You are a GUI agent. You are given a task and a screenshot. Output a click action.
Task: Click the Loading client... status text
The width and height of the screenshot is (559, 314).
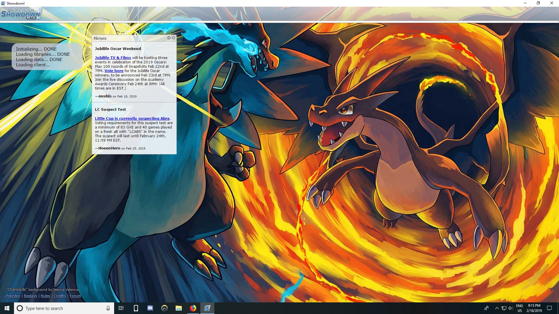(x=33, y=65)
